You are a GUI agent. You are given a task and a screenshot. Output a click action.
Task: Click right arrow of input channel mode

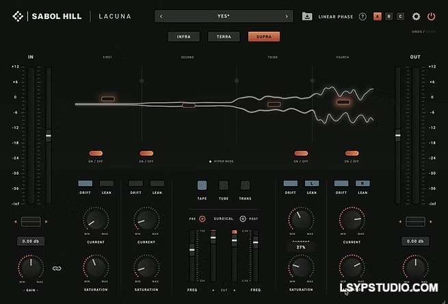[x=47, y=222]
